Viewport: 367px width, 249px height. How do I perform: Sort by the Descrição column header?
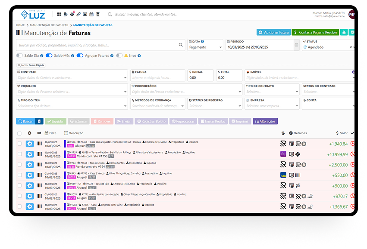click(x=74, y=133)
